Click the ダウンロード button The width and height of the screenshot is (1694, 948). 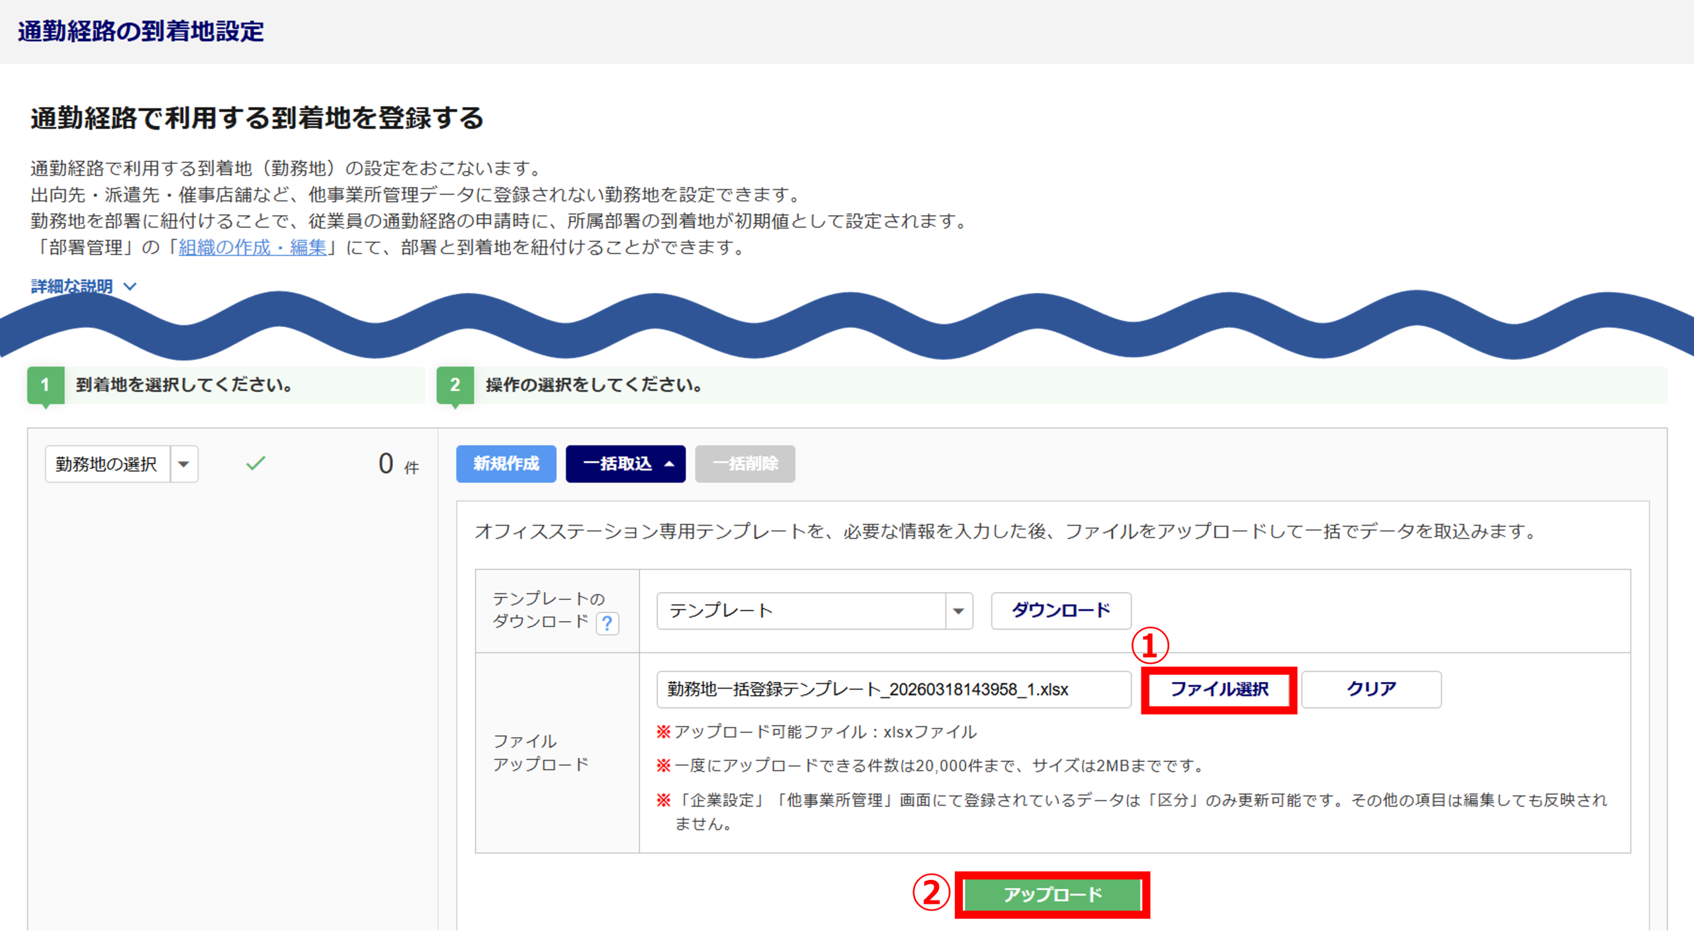1060,611
